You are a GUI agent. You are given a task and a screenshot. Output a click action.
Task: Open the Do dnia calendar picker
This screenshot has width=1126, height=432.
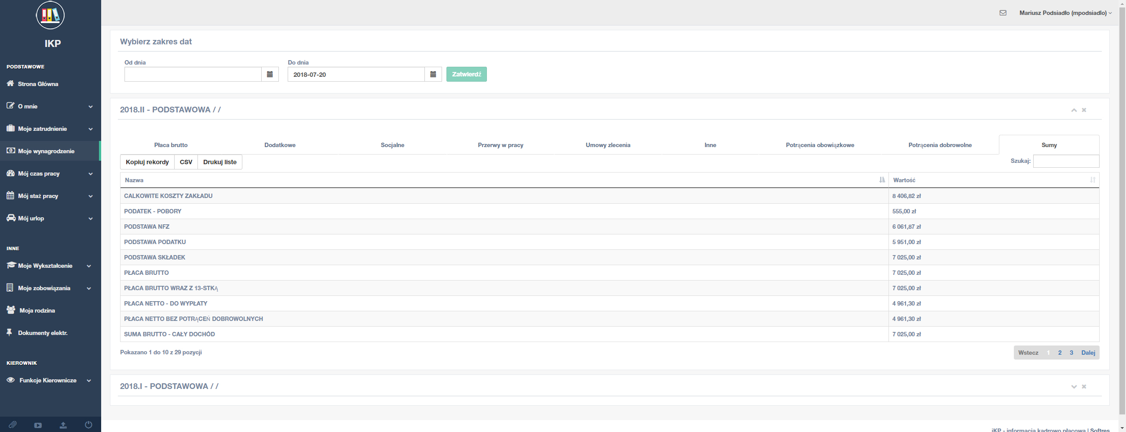pyautogui.click(x=433, y=74)
